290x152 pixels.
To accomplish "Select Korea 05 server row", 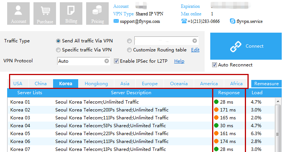I will pyautogui.click(x=141, y=133).
